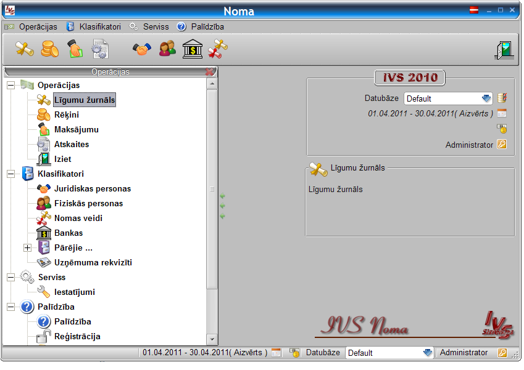Click the bank building toolbar icon
The image size is (524, 370).
(193, 49)
